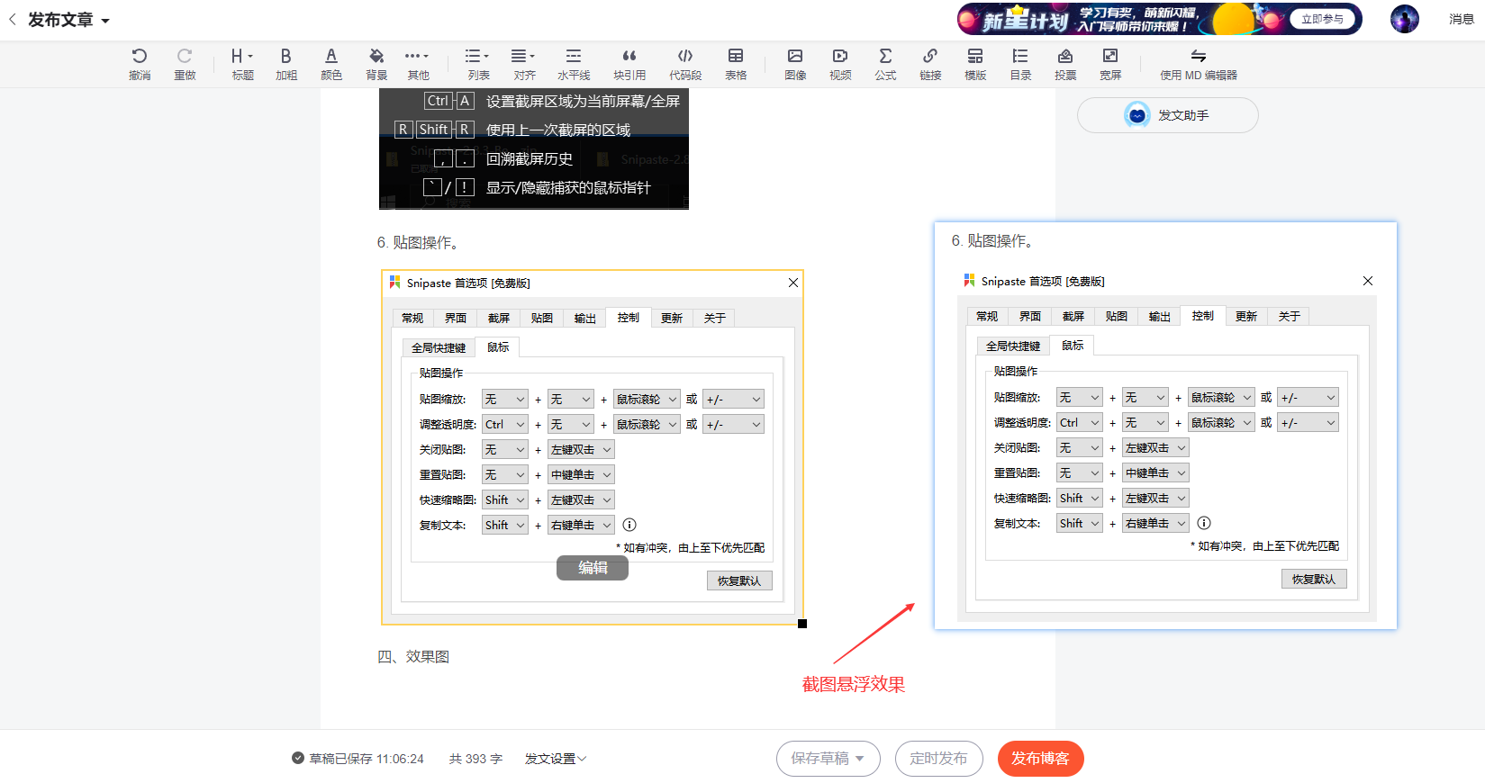This screenshot has height=783, width=1485.
Task: Open the 模版 templates
Action: (x=975, y=65)
